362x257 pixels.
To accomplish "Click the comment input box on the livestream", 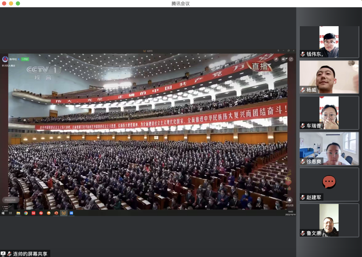I will click(x=11, y=200).
